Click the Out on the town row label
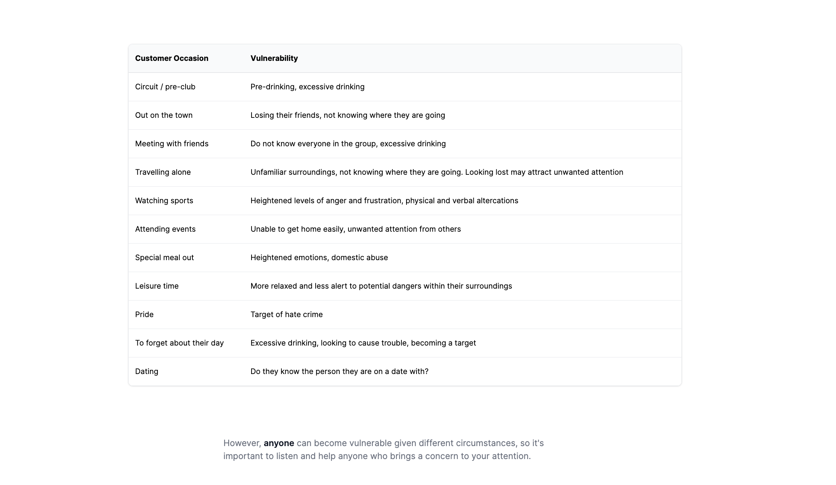Screen dimensions: 836x485 (164, 115)
